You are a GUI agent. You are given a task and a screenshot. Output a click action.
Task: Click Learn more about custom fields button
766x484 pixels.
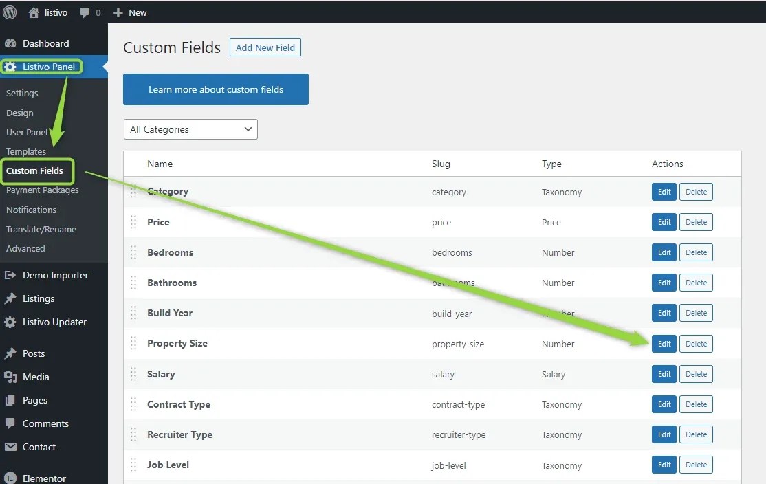coord(216,89)
